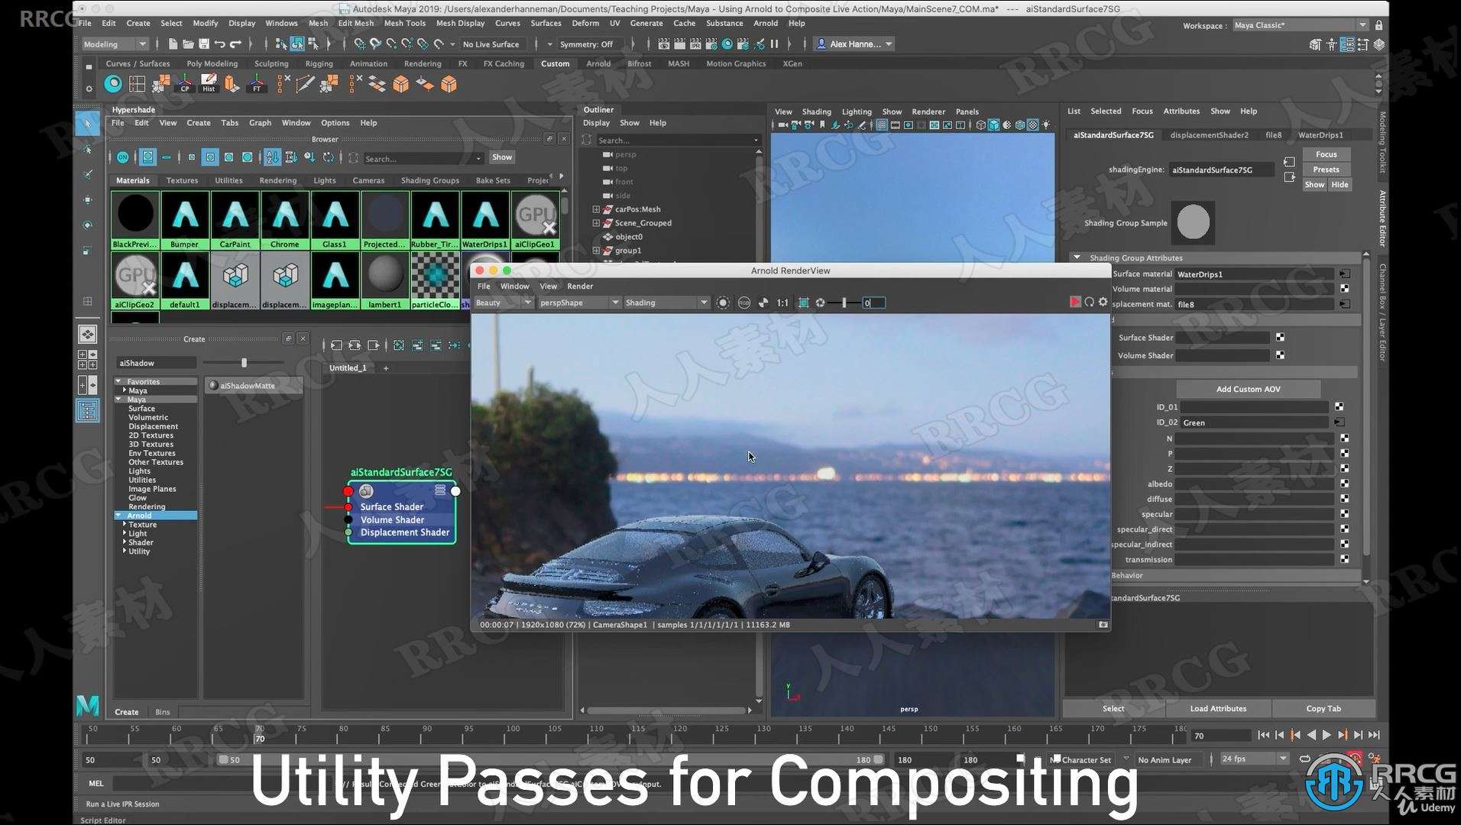
Task: Click the CP center pivot shelf icon
Action: [184, 84]
